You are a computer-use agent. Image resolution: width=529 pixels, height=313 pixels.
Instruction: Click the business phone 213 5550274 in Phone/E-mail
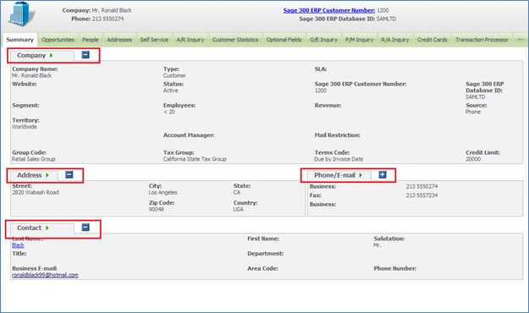click(x=422, y=186)
